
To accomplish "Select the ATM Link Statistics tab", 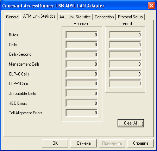I will (39, 16).
